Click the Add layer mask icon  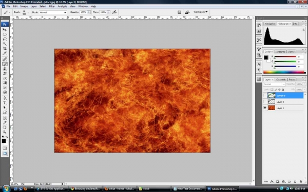tap(278, 182)
